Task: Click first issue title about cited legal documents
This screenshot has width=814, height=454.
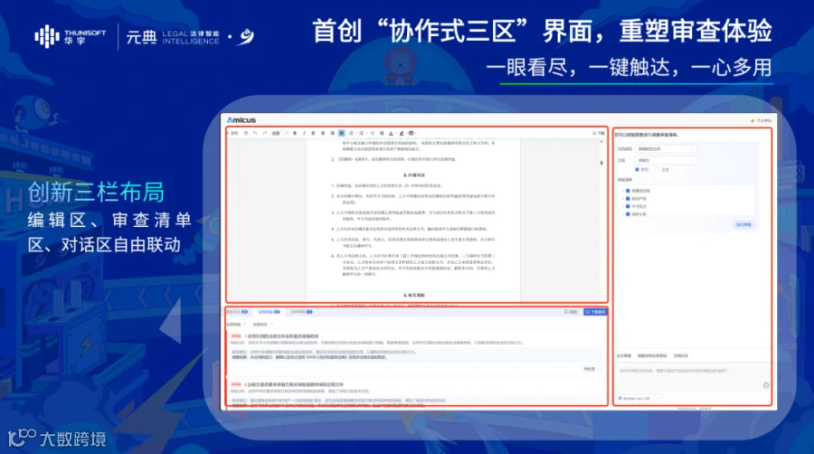Action: [281, 336]
